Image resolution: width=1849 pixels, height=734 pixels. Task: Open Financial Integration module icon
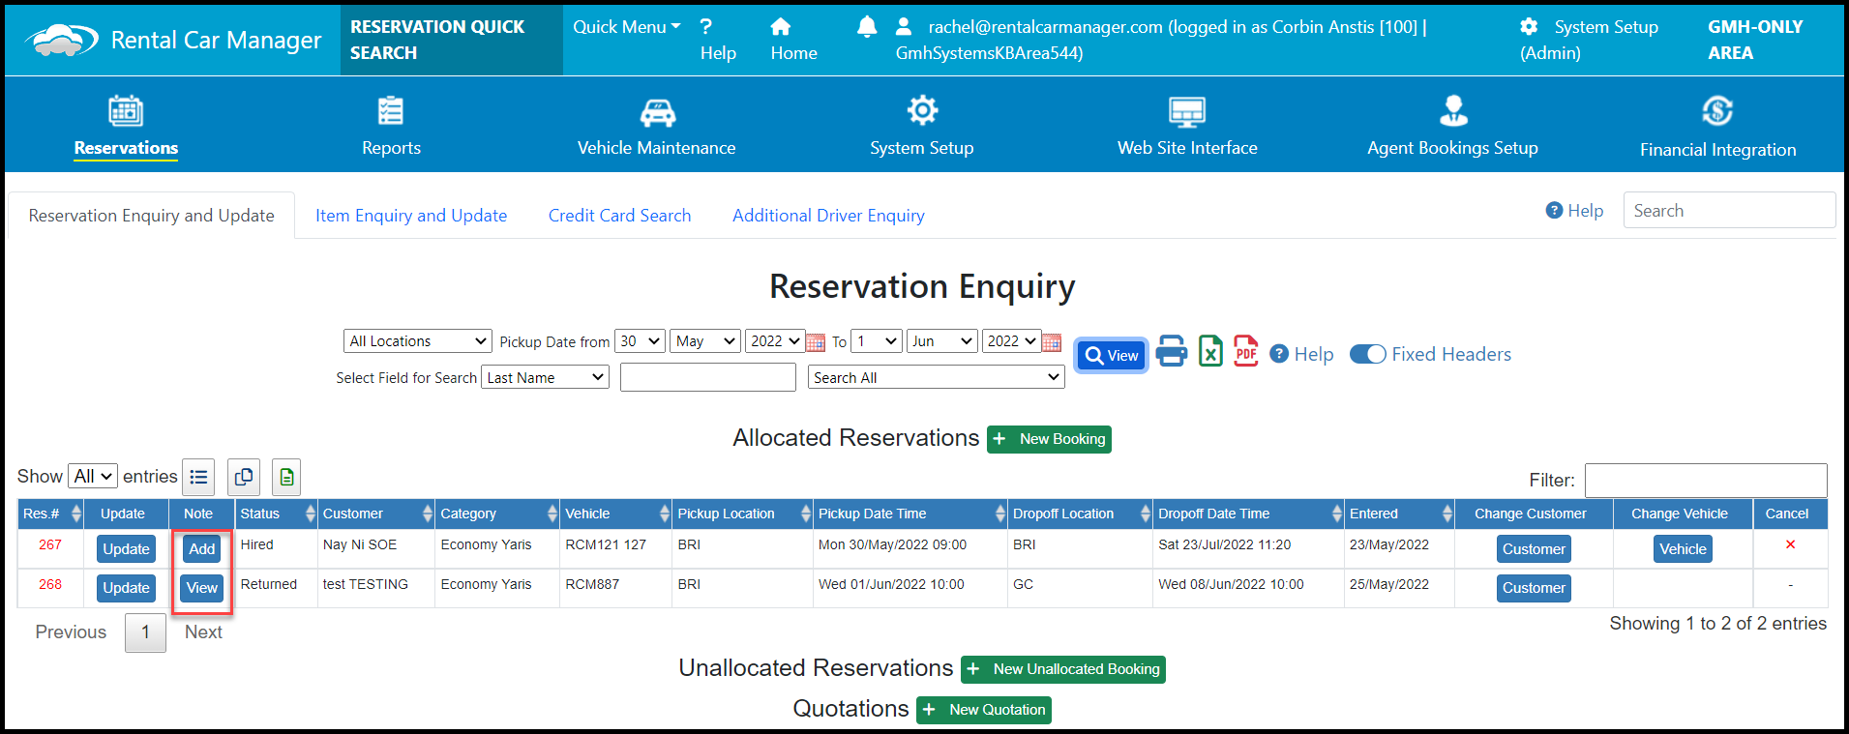[1716, 112]
